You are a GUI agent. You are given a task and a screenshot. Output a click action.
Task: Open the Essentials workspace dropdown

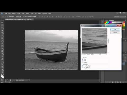coord(120,17)
